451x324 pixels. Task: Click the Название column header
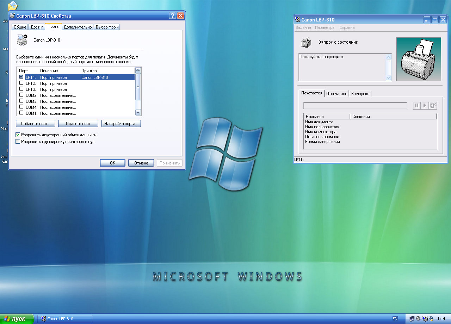(x=327, y=116)
